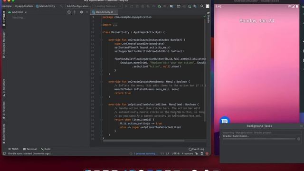Fold the onCreateOptionsMenu function in gutter
The width and height of the screenshot is (304, 171).
coord(101,82)
